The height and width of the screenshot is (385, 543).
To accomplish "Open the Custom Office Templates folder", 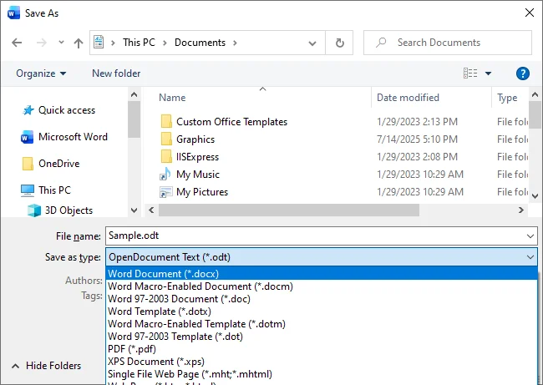I will click(231, 122).
